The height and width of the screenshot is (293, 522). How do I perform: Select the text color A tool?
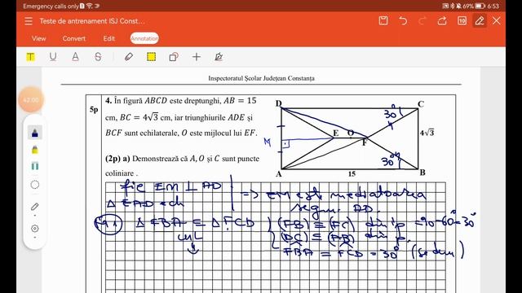pos(75,57)
